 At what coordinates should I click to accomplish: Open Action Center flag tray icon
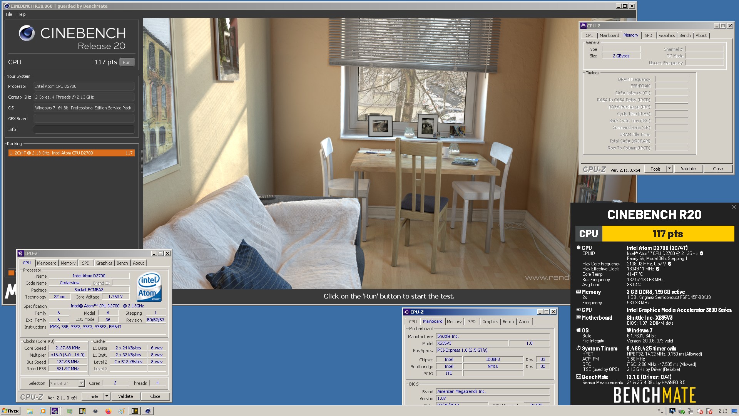709,411
